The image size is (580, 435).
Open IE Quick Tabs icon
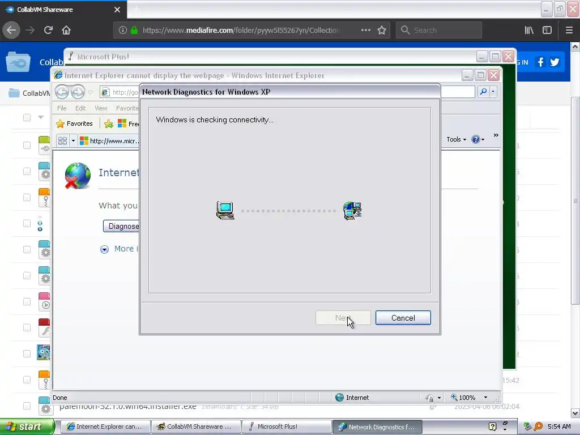pos(62,140)
